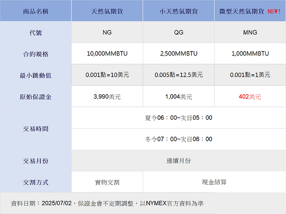The image size is (286, 214).
Task: Click the QG symbol code cell
Action: point(178,32)
